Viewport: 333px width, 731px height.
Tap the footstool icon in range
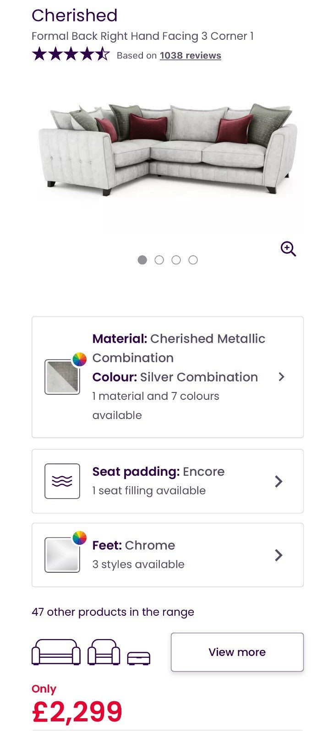pyautogui.click(x=138, y=658)
